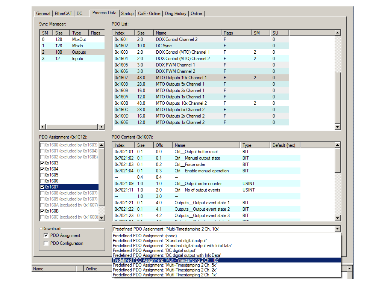The width and height of the screenshot is (376, 282).
Task: Select PDO 0x1605 DOX PWM Channel 1
Action: 201,65
